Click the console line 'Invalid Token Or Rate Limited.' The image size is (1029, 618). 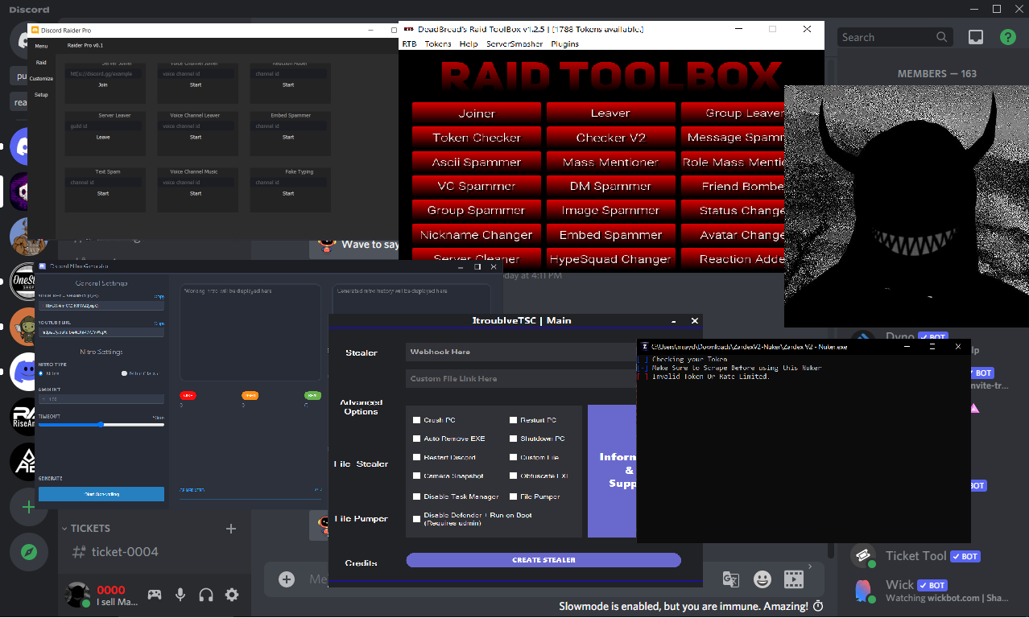coord(711,377)
